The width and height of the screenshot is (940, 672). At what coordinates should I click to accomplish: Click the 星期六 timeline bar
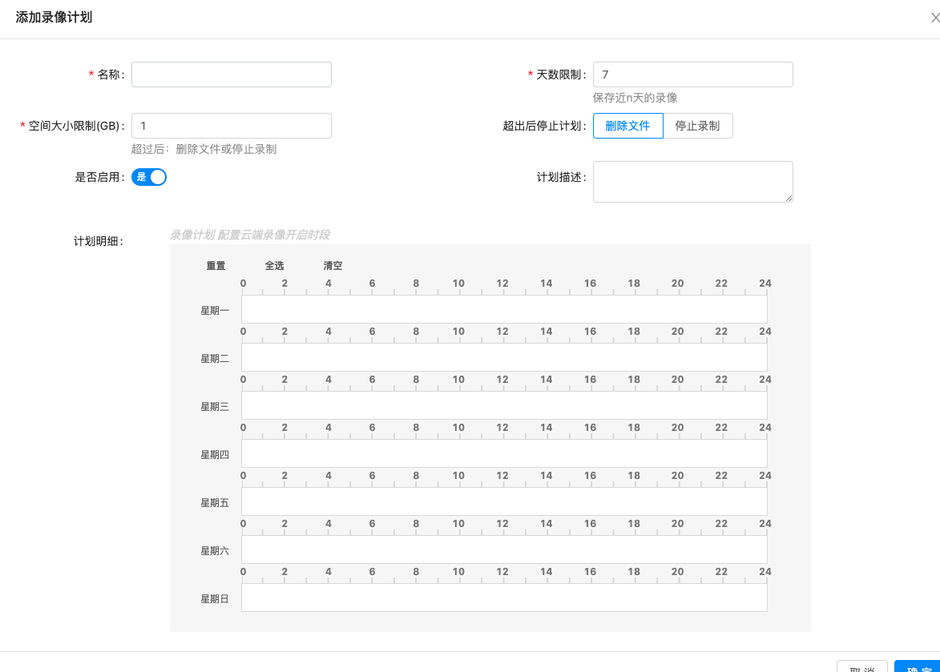pos(504,549)
